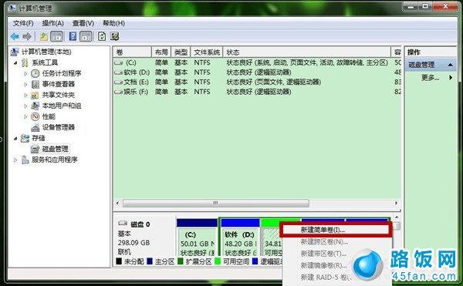Click the 系统工具 tools icon
The height and width of the screenshot is (286, 463).
(25, 62)
